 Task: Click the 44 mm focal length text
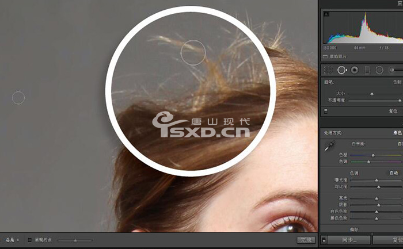point(359,48)
